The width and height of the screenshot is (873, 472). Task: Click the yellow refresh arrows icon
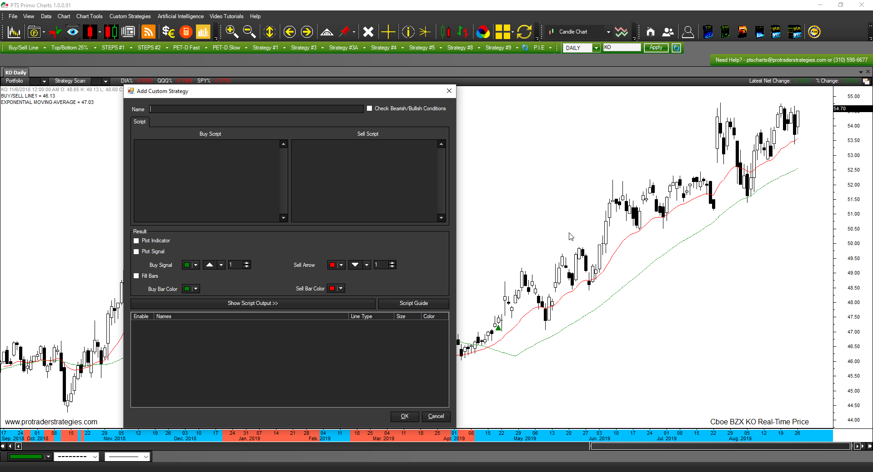click(524, 32)
